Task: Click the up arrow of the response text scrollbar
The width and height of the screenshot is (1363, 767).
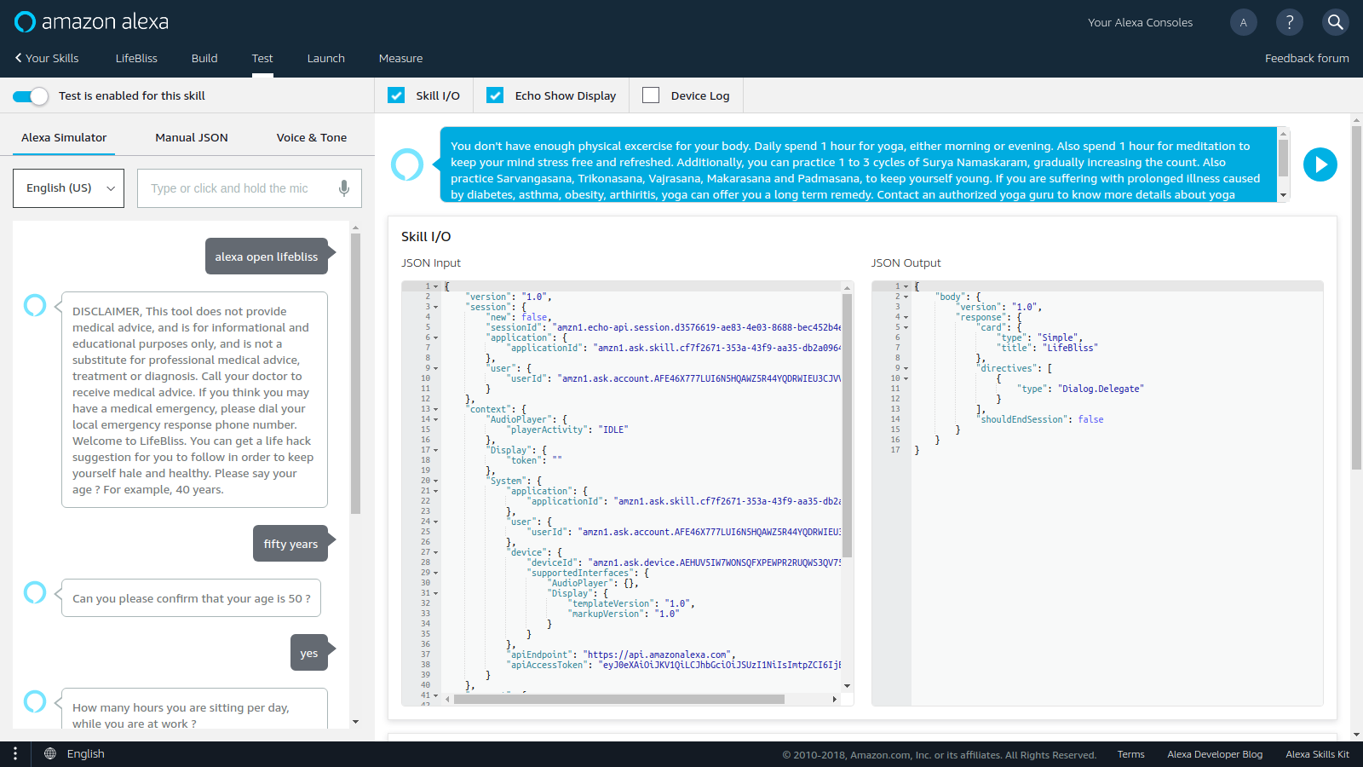Action: pyautogui.click(x=1284, y=132)
